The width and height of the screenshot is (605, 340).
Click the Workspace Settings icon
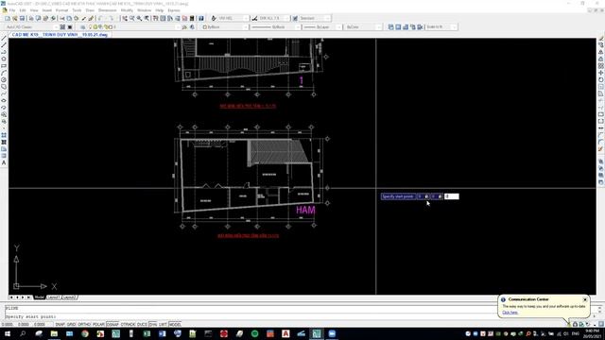pos(62,27)
